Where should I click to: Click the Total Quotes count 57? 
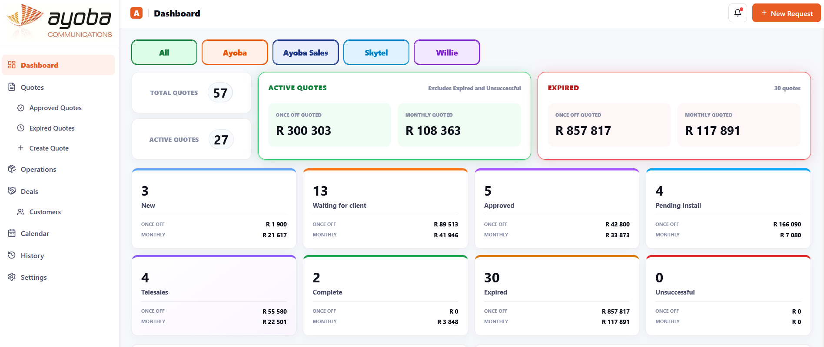tap(220, 93)
